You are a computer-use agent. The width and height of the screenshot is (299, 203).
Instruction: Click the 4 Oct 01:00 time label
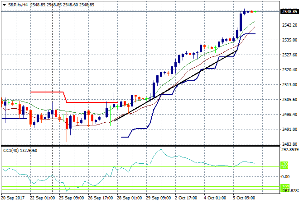coord(215,198)
